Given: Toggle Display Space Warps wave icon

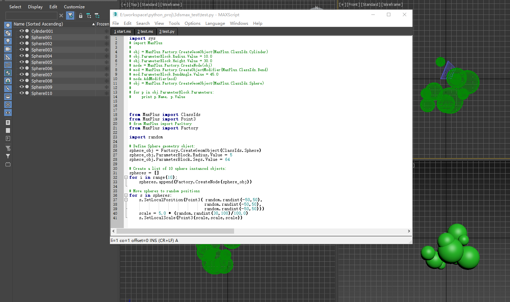Looking at the screenshot, I should point(8,65).
